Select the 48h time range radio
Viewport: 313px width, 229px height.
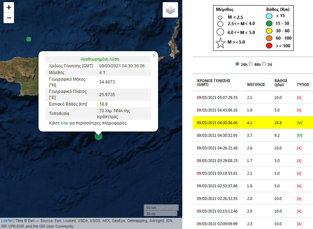click(251, 64)
